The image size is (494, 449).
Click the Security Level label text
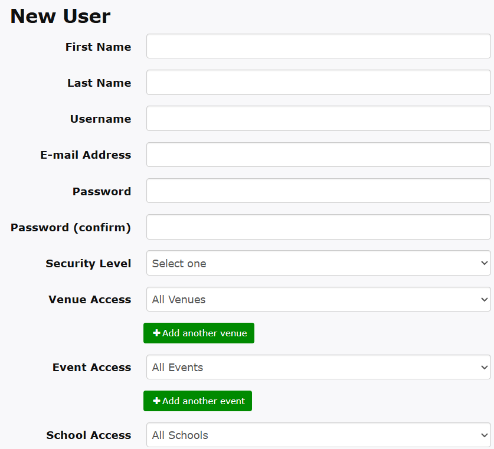pyautogui.click(x=89, y=264)
